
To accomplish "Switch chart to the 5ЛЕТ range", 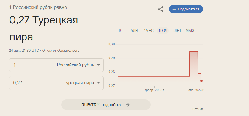I will 177,31.
